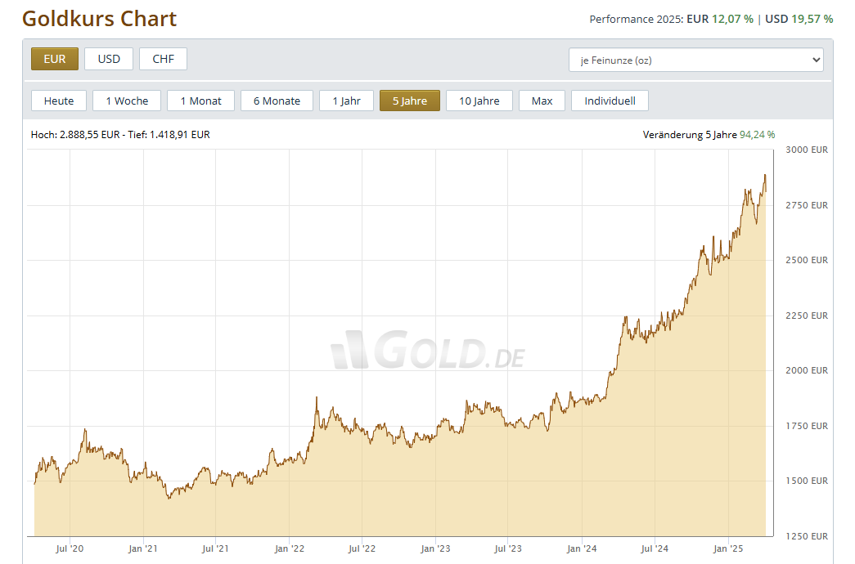Image resolution: width=855 pixels, height=564 pixels.
Task: Select the 1 Monat range
Action: [200, 101]
